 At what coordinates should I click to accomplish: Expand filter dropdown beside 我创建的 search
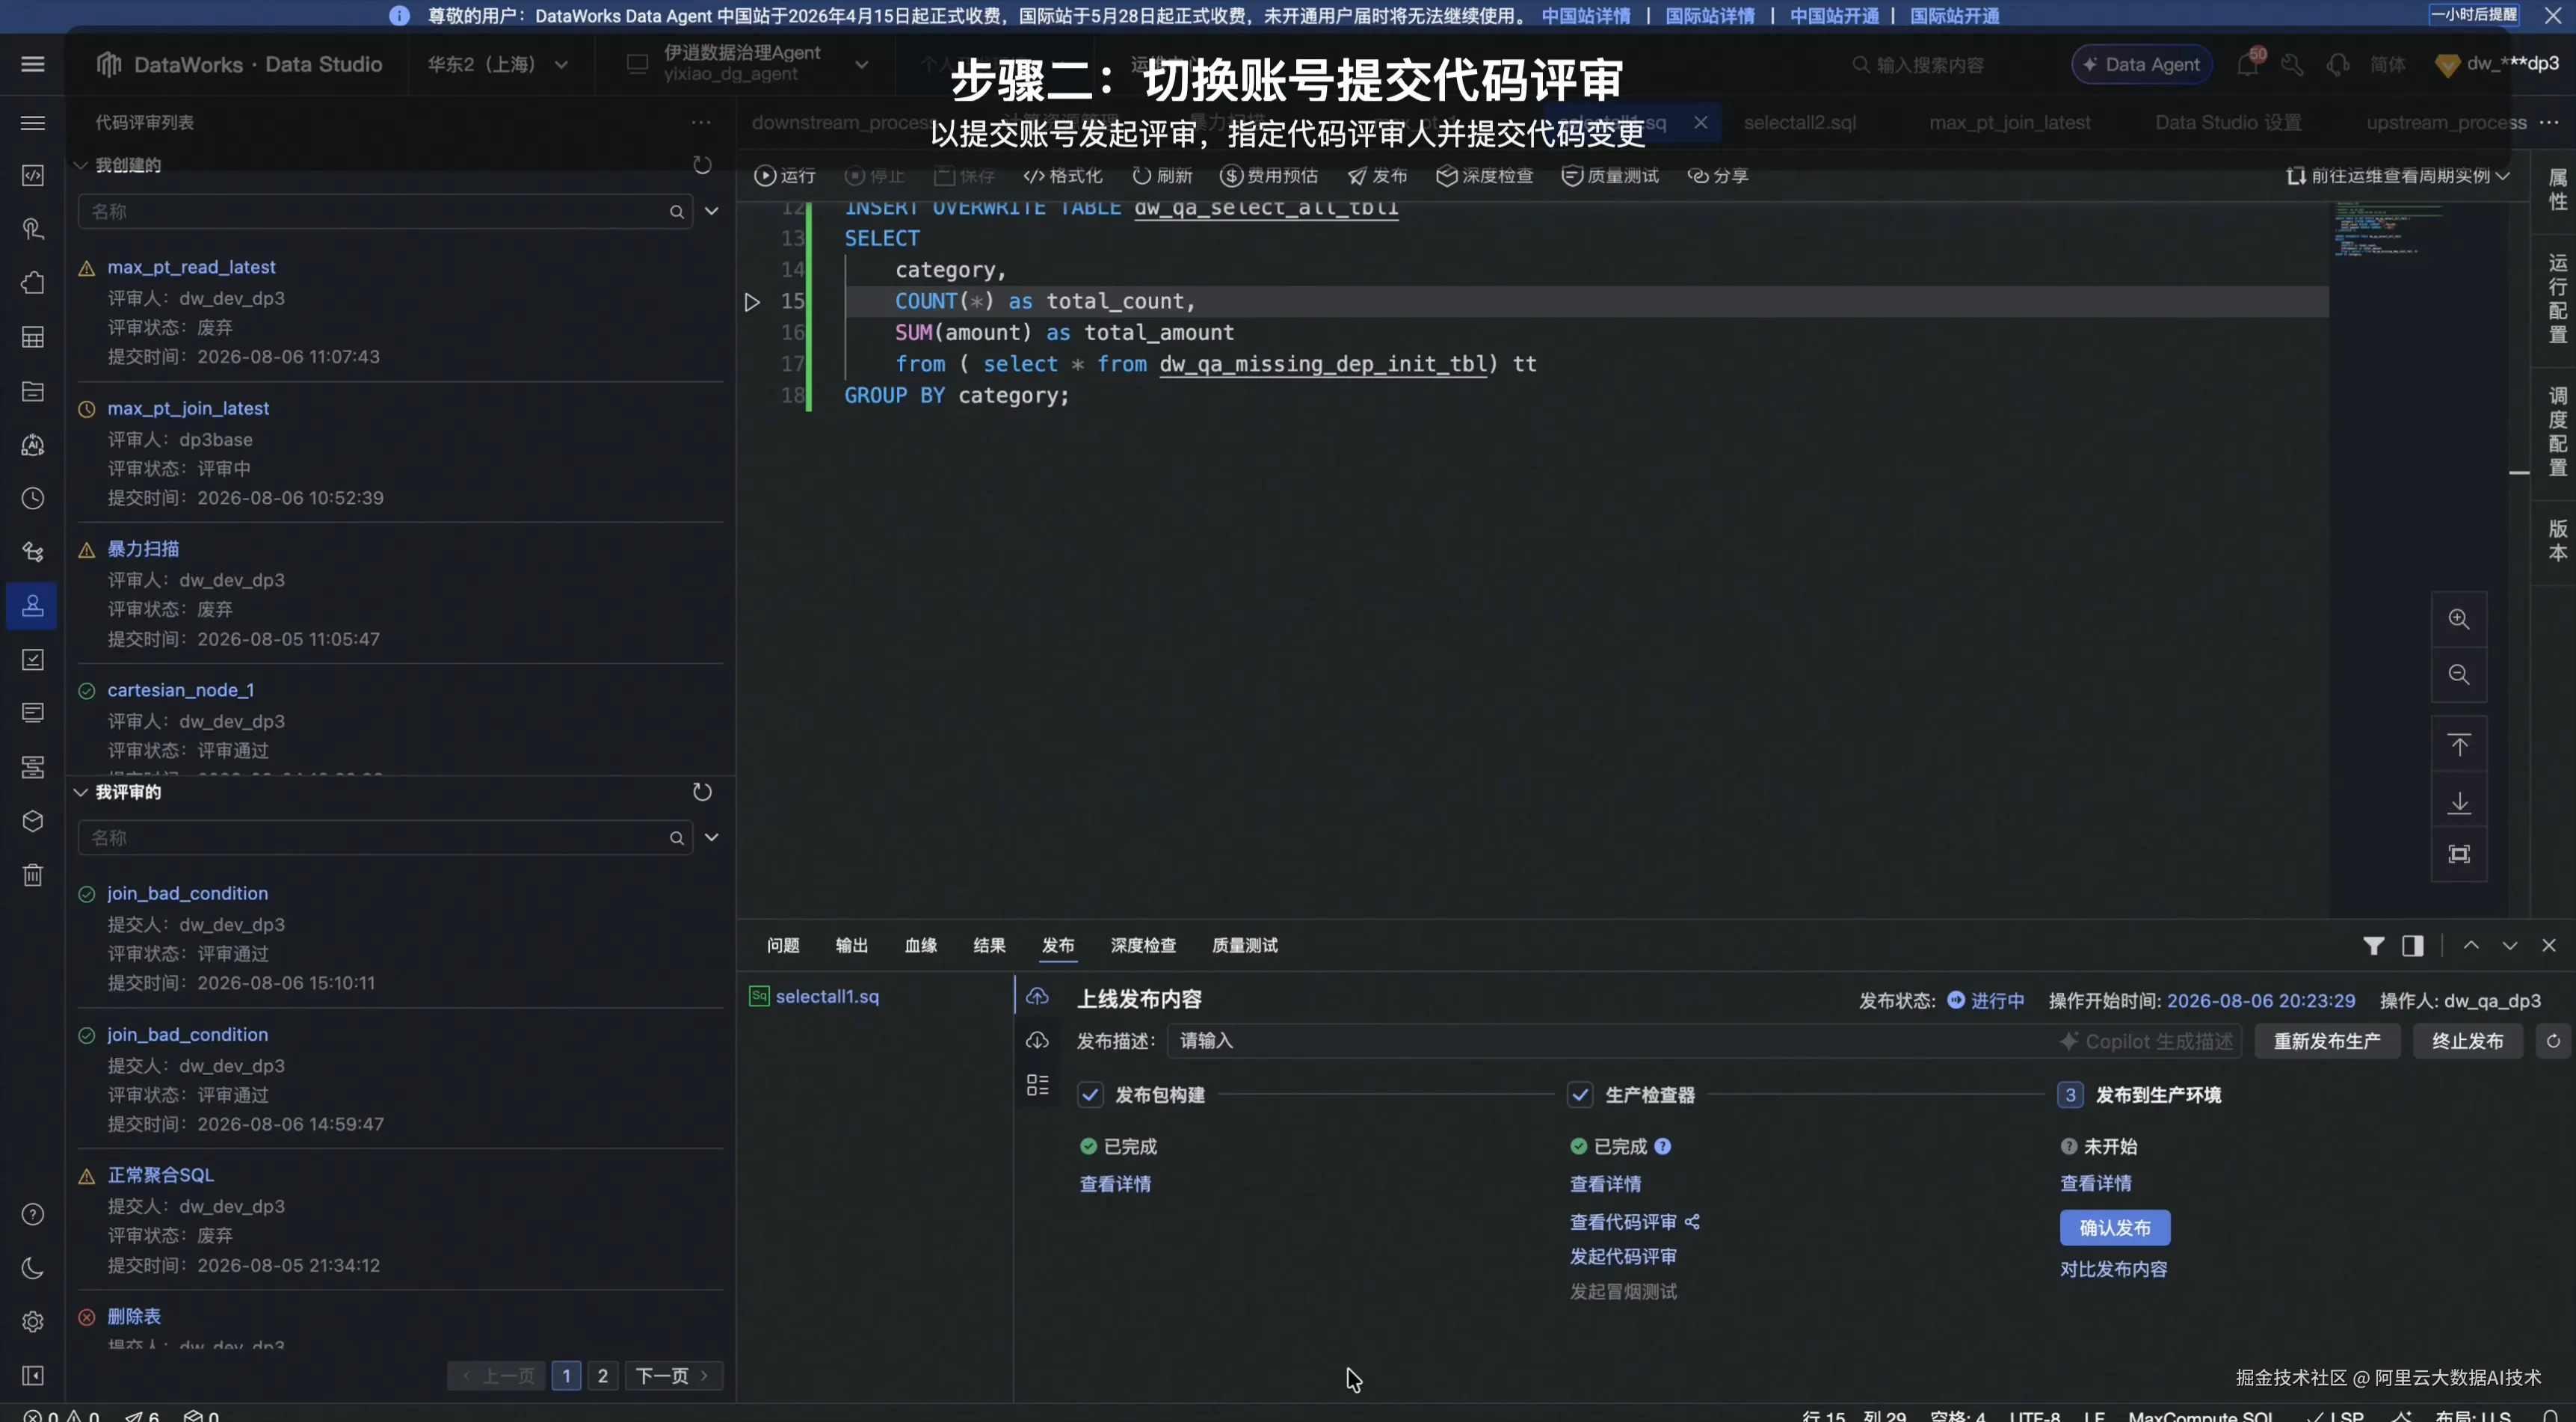(x=711, y=211)
